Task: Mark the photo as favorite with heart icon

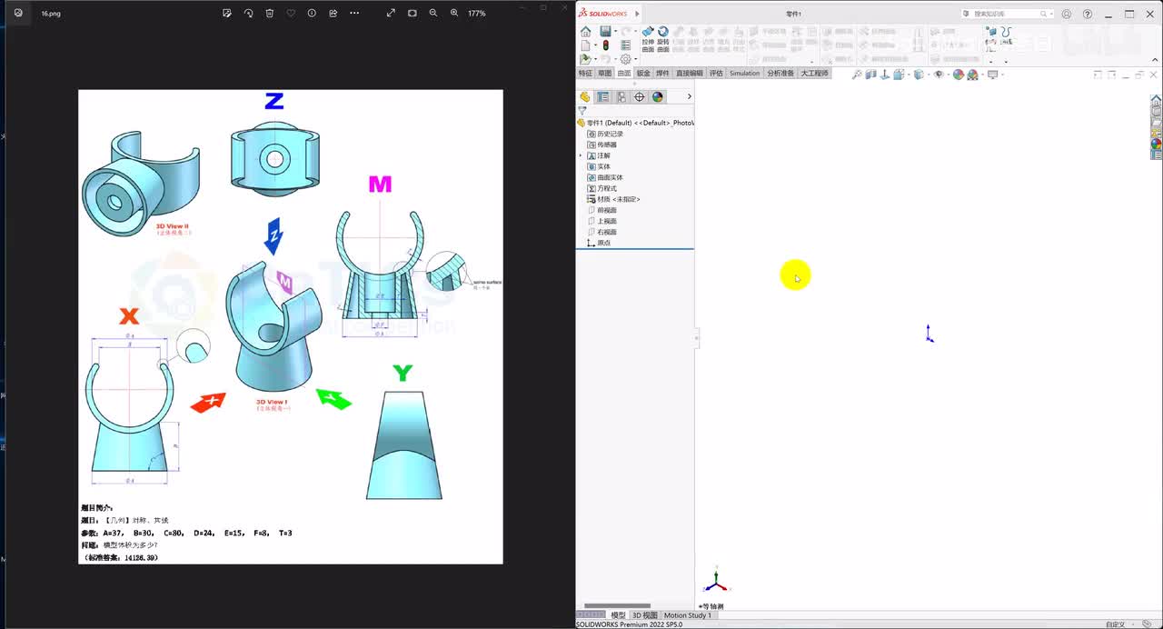Action: tap(291, 14)
